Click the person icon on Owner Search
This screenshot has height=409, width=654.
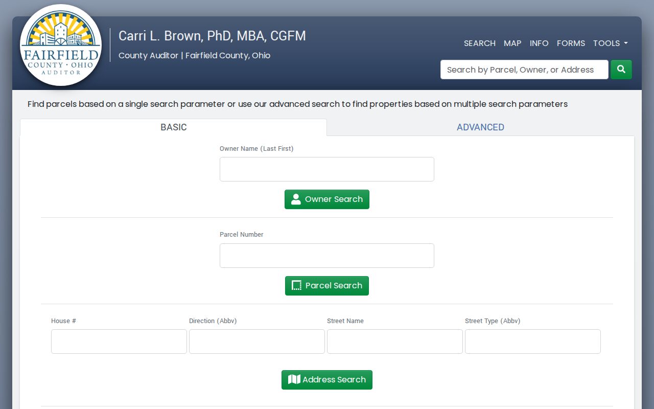click(x=296, y=199)
